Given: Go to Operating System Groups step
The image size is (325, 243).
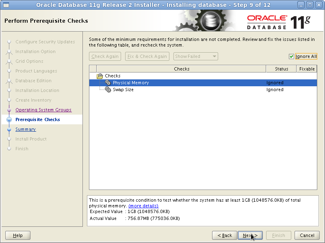Looking at the screenshot, I should click(x=43, y=110).
